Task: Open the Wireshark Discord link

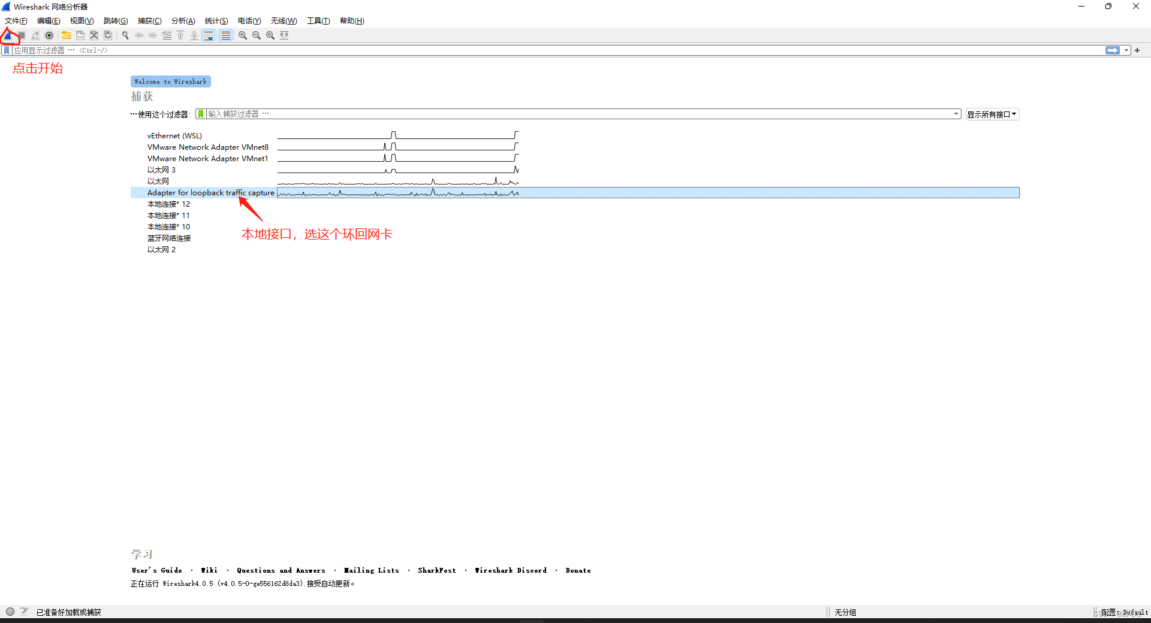Action: click(x=510, y=570)
